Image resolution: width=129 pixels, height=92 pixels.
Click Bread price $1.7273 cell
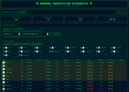coord(29,62)
